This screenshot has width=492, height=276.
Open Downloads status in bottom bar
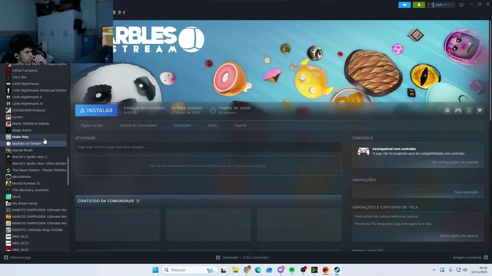[x=242, y=258]
